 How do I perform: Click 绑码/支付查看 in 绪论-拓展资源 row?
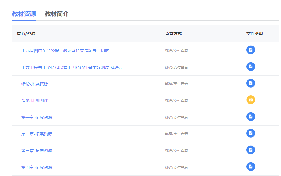[176, 84]
